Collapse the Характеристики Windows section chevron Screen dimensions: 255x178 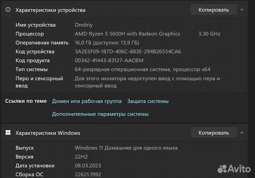[x=242, y=133]
